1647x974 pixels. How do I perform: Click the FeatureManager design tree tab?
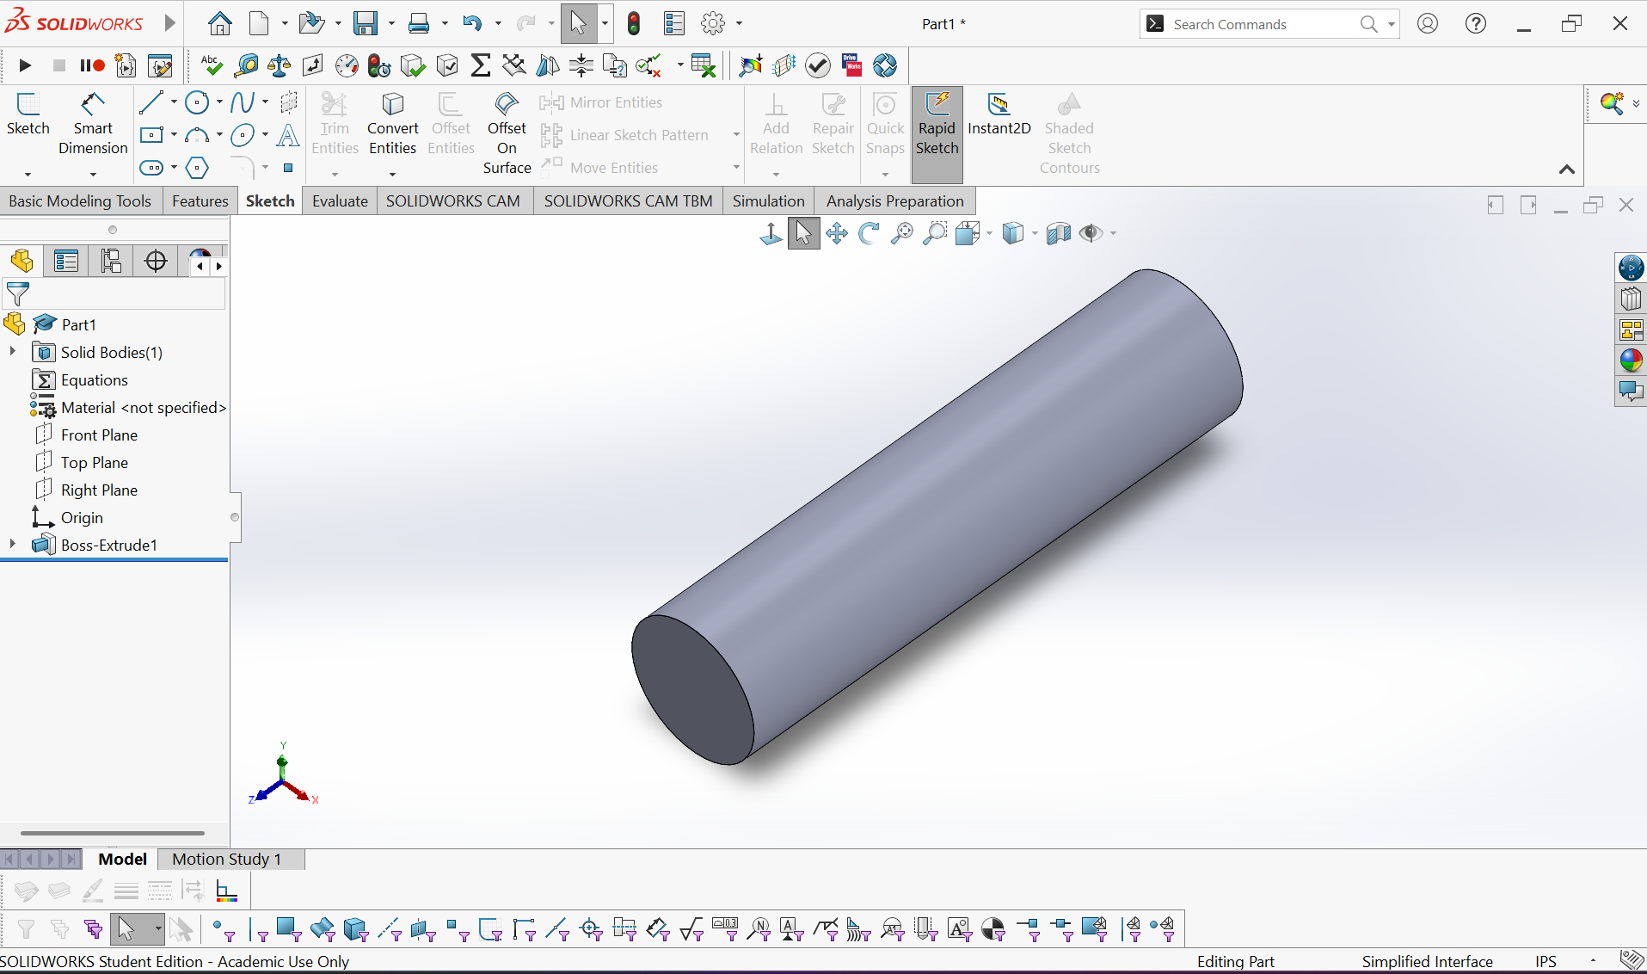click(x=22, y=261)
